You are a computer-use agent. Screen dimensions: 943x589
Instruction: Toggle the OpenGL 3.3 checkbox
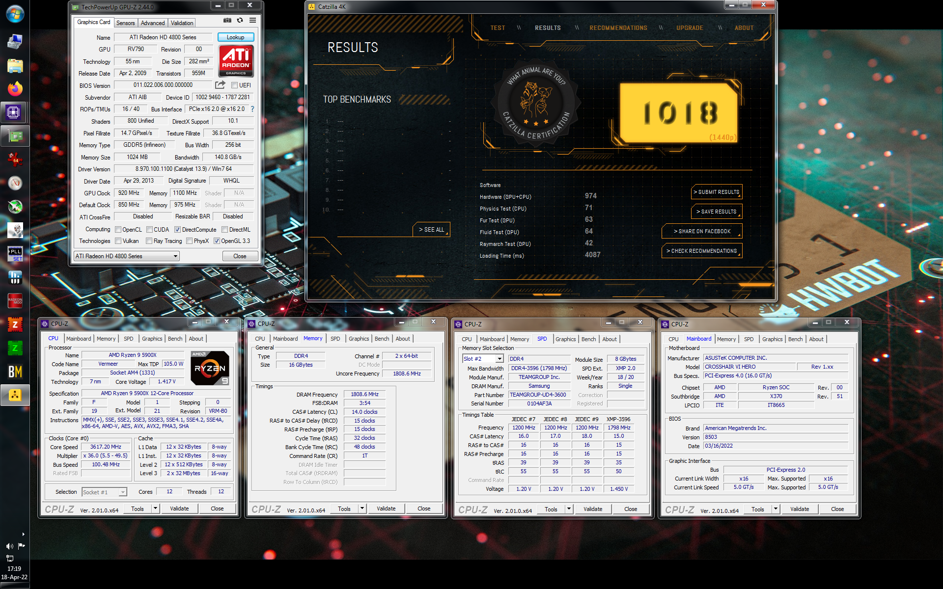coord(217,241)
